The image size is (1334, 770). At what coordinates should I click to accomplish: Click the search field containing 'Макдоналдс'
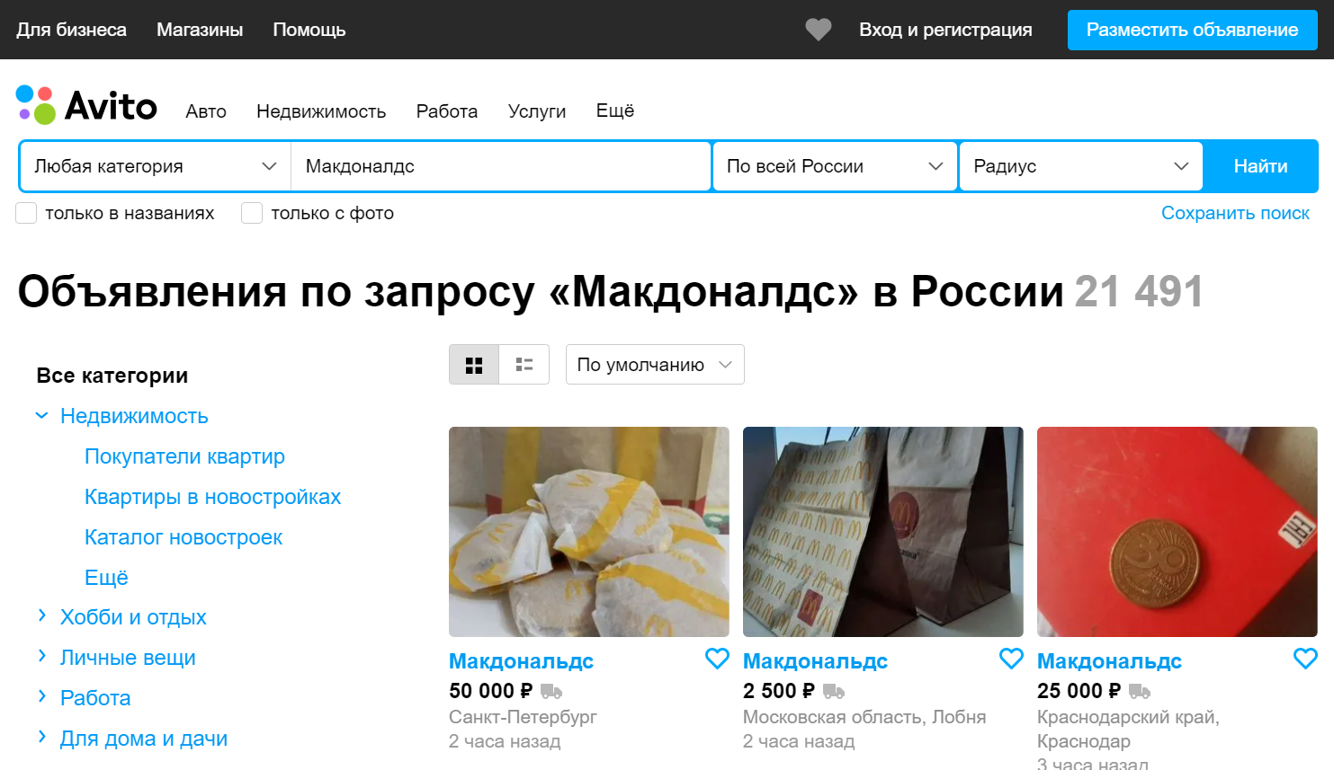(500, 166)
